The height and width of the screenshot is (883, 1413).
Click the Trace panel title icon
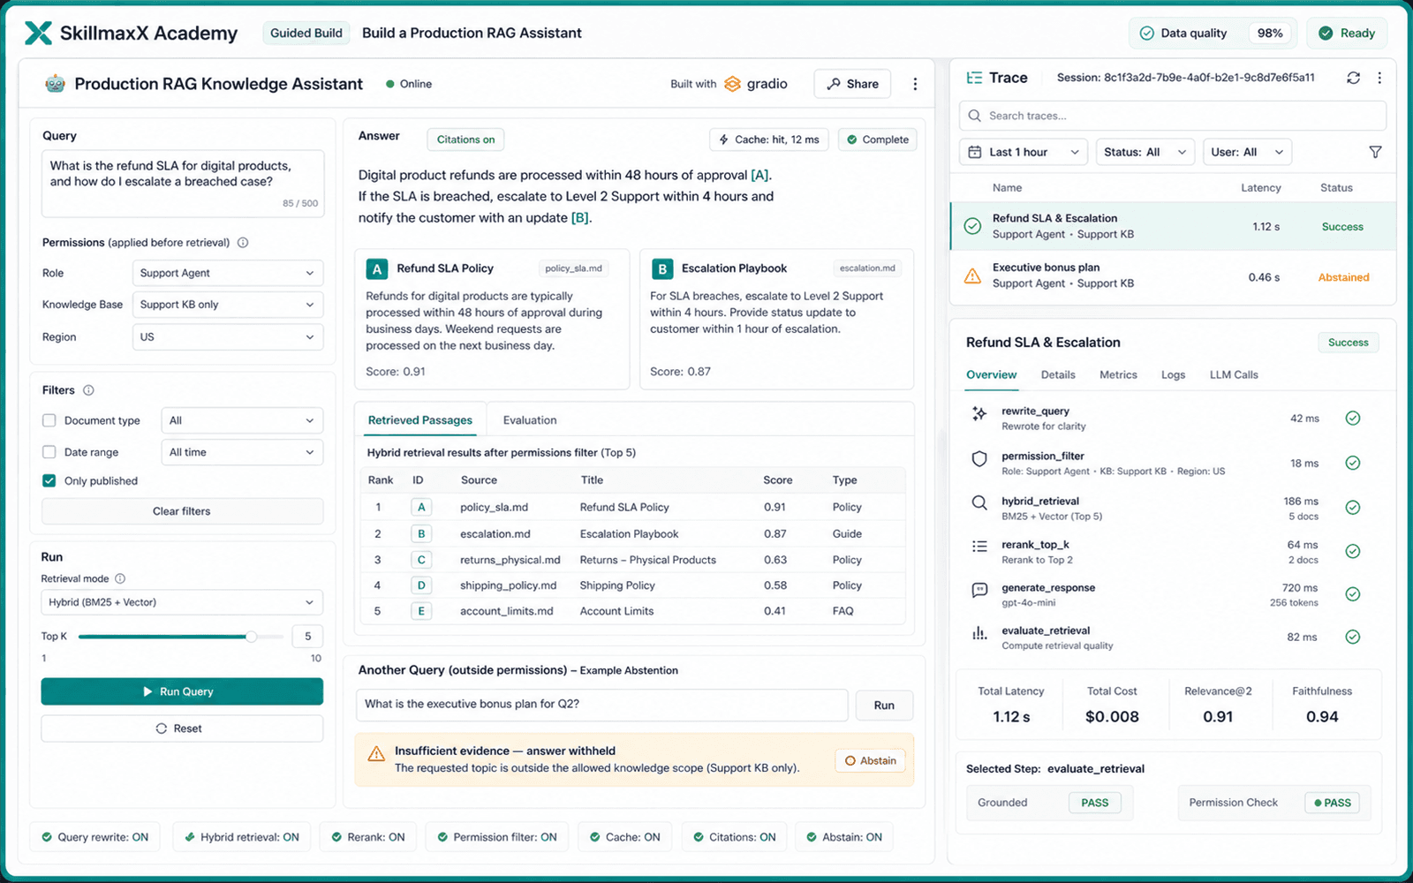coord(974,78)
